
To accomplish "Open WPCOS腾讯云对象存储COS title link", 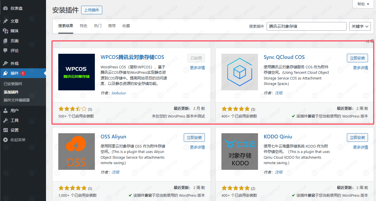I will (133, 57).
